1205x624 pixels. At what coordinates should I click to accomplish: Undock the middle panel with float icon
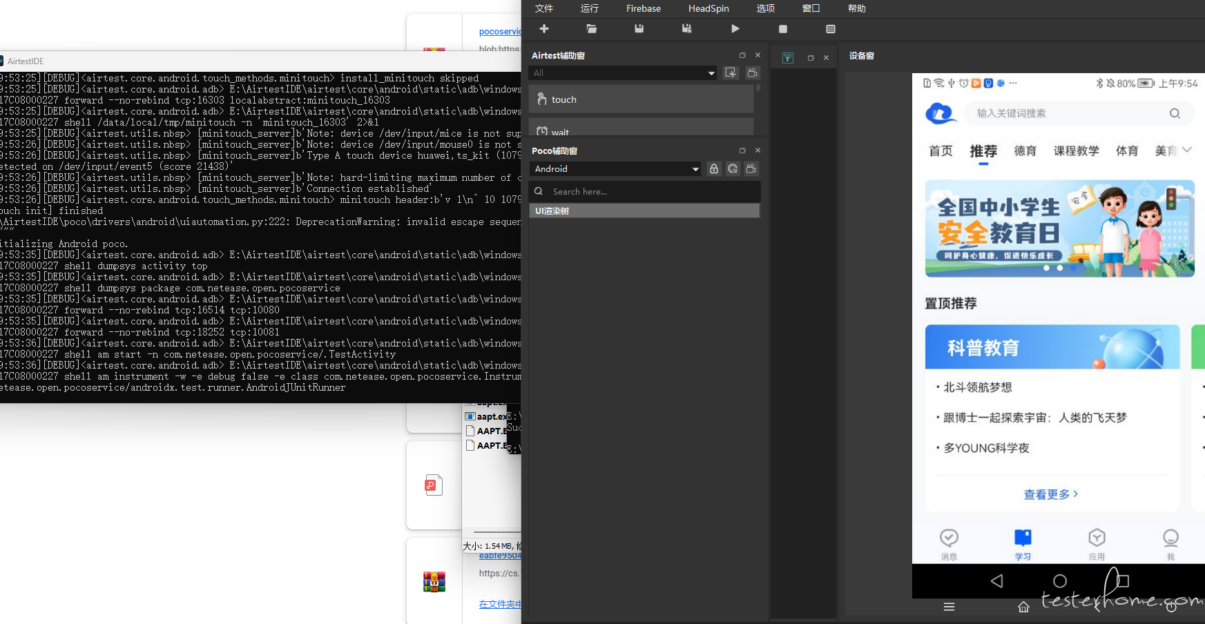811,58
